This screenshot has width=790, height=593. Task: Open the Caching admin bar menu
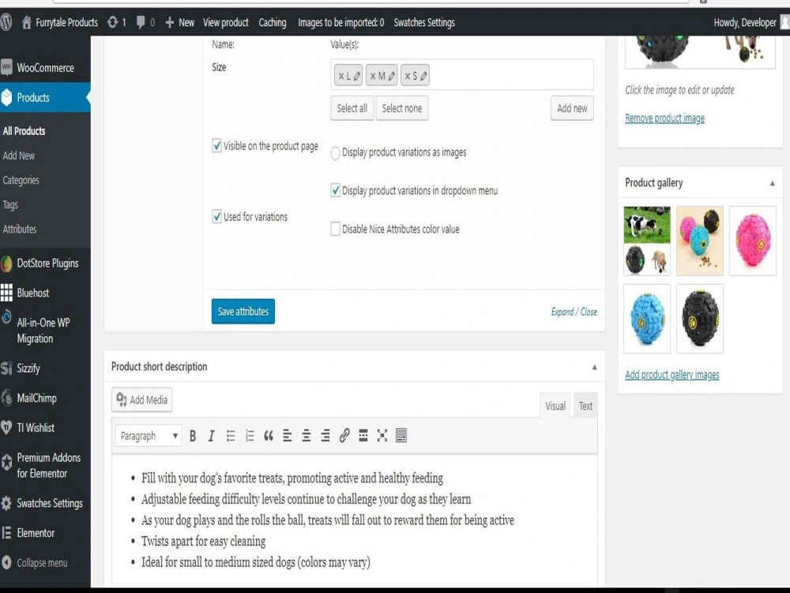click(x=273, y=22)
